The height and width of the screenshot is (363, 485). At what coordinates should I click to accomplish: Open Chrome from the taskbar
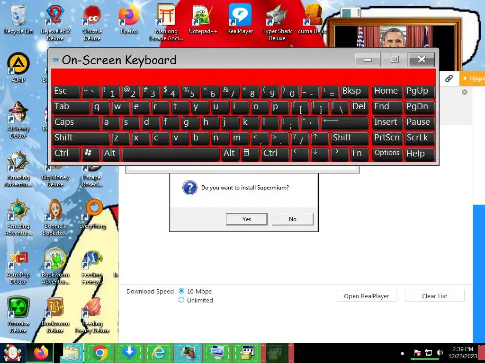pyautogui.click(x=100, y=353)
